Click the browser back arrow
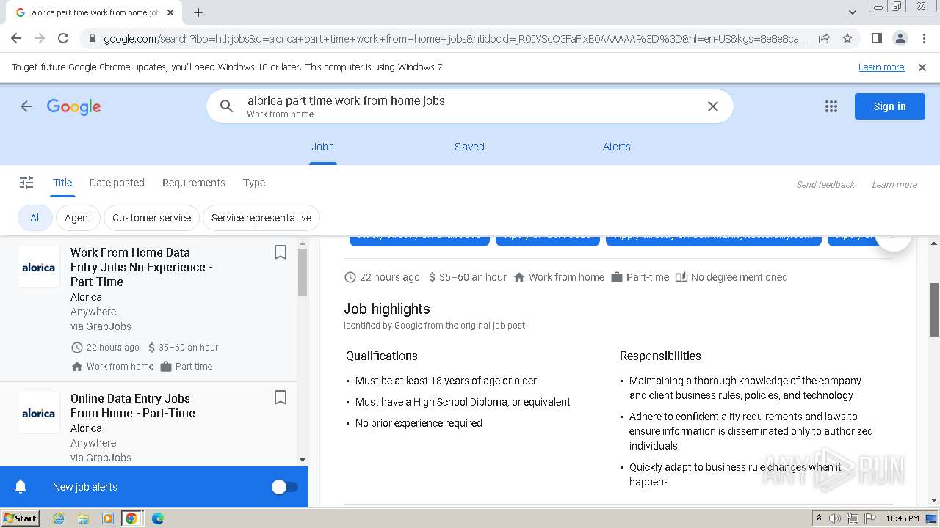The height and width of the screenshot is (528, 940). click(16, 38)
